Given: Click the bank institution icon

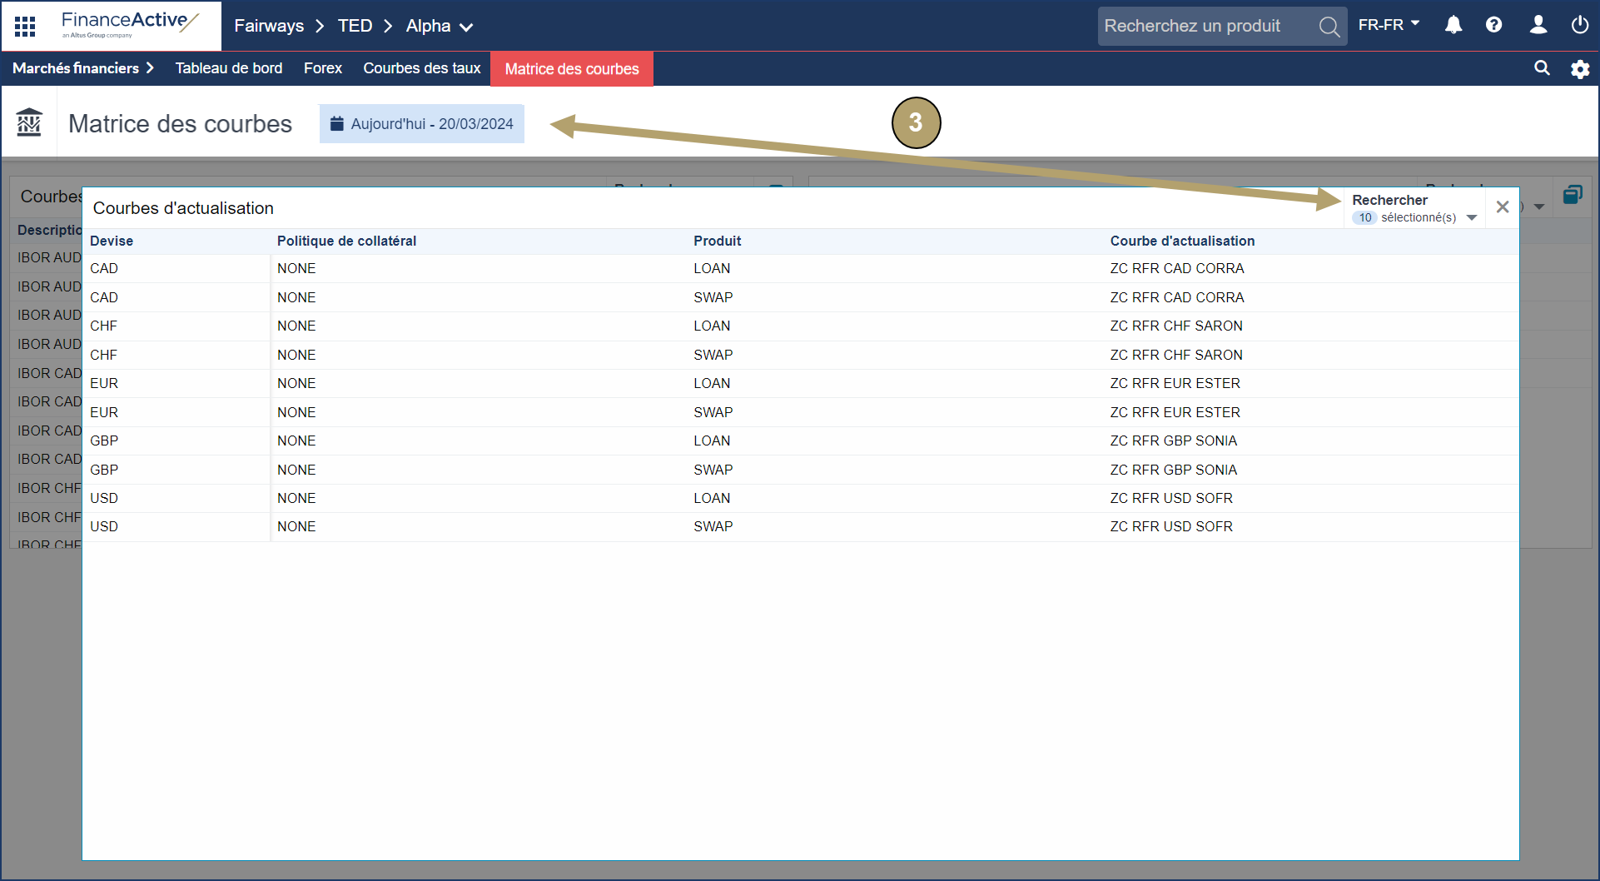Looking at the screenshot, I should [x=29, y=123].
